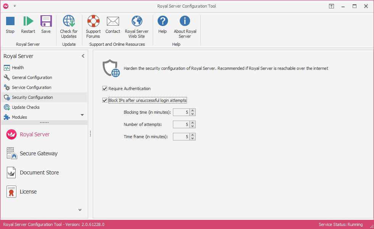Click the Health monitor icon
Viewport: 374px width, 229px height.
(x=7, y=68)
